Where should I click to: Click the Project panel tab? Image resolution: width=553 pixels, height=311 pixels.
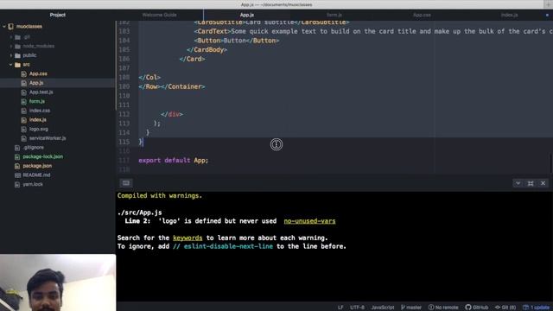(58, 15)
